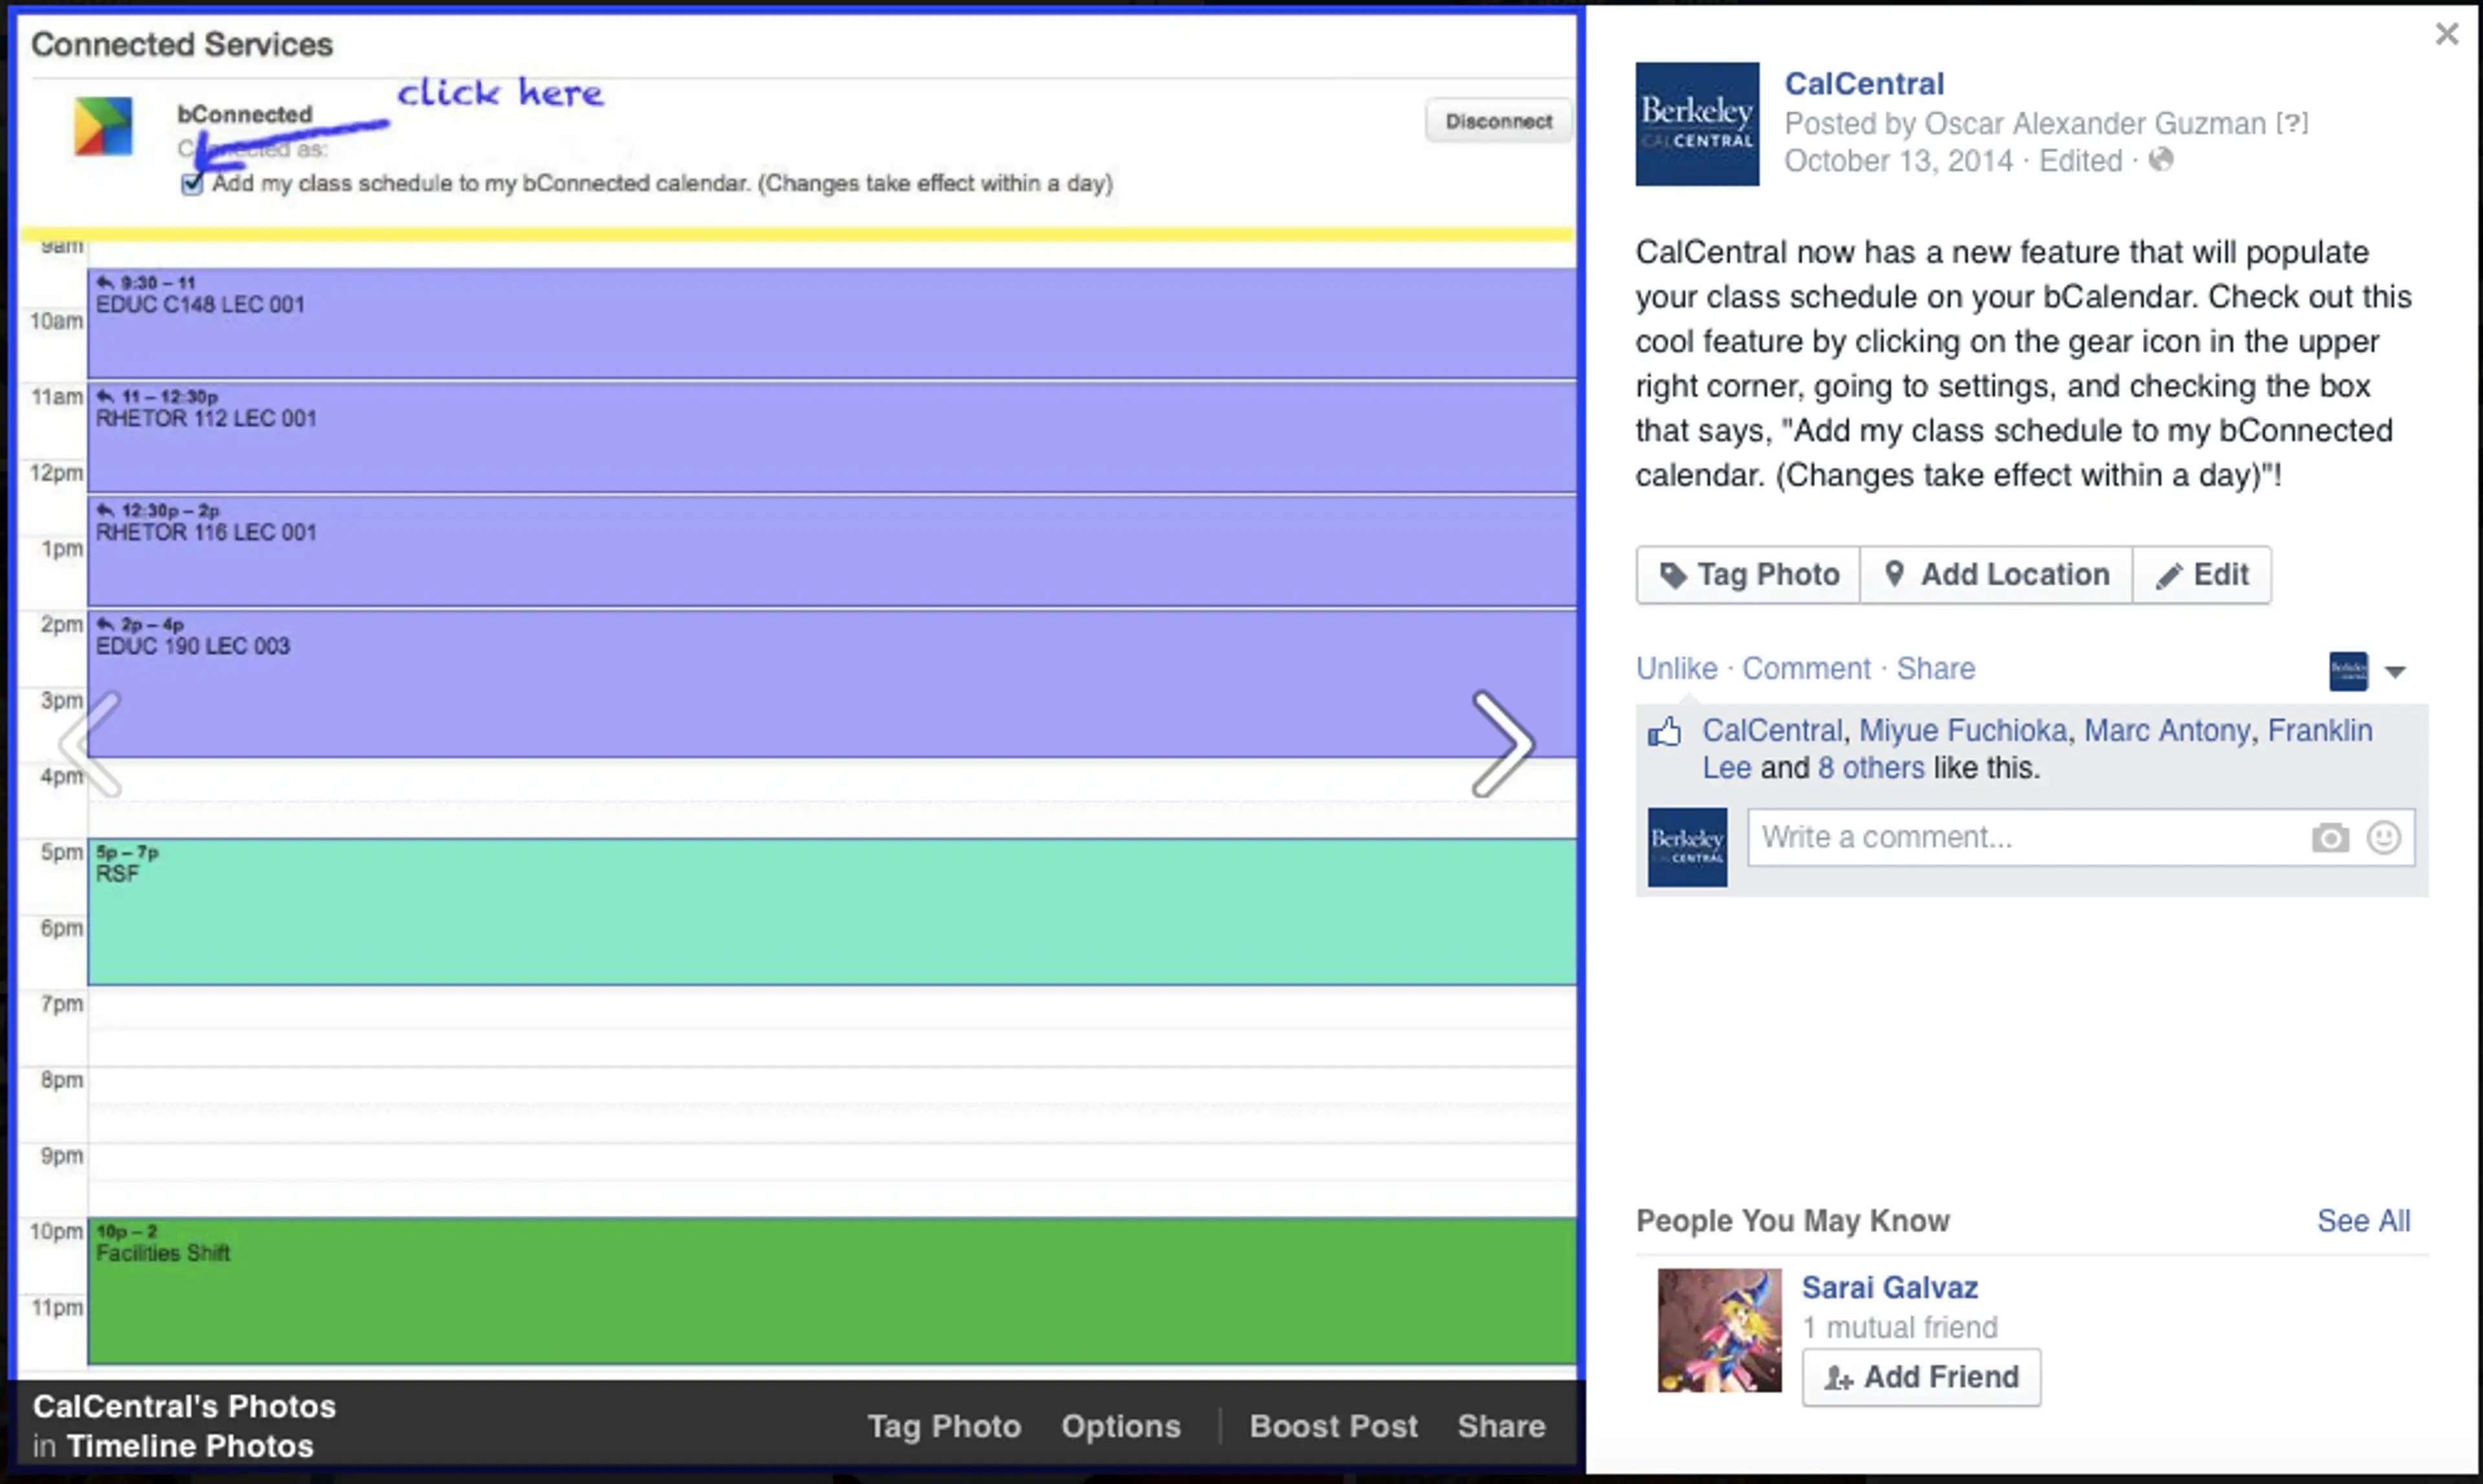Click the Connected Services heading text
Screen dimensions: 2483x1484
(182, 44)
